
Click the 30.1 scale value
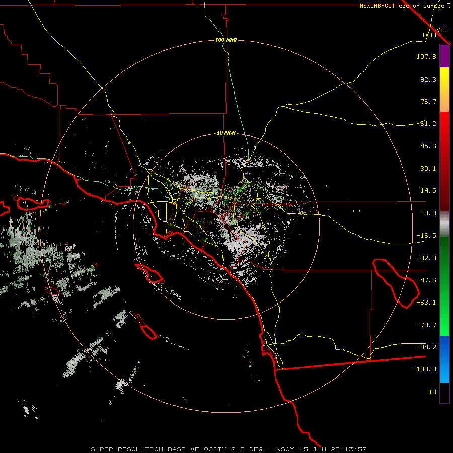click(428, 169)
